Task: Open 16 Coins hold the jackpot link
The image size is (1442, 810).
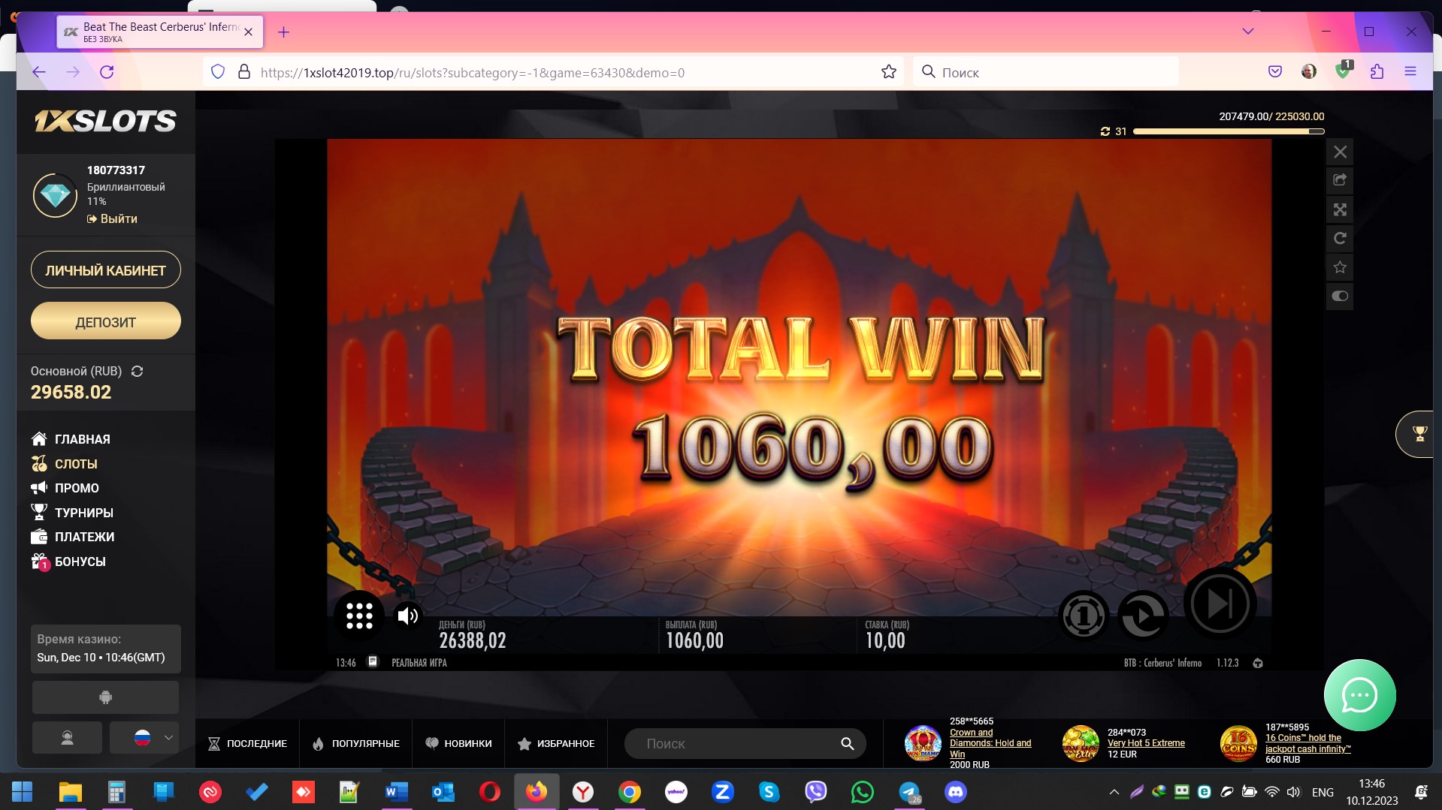Action: (1308, 743)
